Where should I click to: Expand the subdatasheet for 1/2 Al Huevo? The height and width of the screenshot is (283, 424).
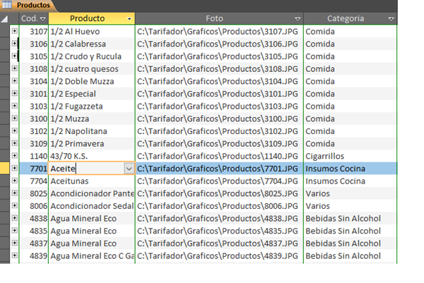(15, 32)
